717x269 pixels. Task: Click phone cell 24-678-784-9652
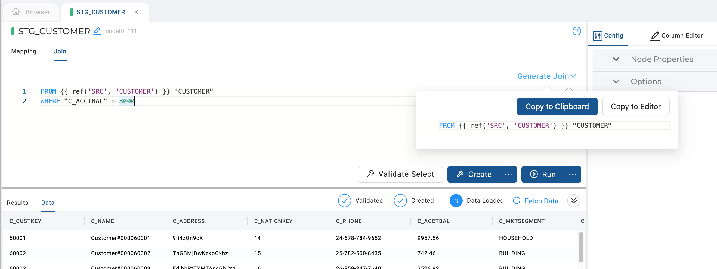click(358, 238)
